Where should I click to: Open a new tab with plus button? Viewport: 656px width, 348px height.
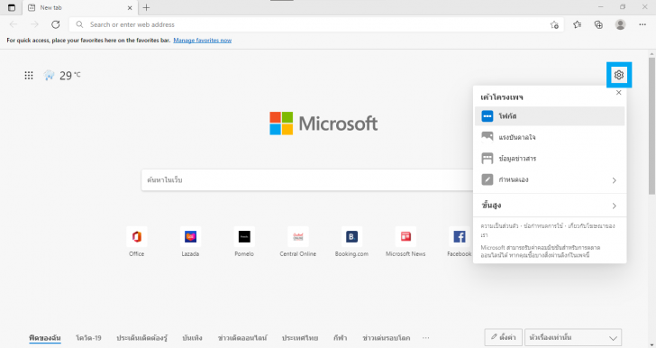[x=146, y=7]
